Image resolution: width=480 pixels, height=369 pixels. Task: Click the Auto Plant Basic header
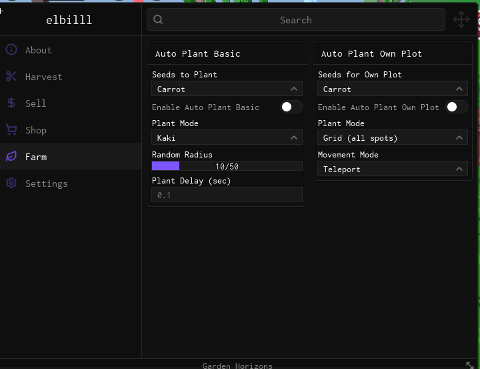click(198, 53)
